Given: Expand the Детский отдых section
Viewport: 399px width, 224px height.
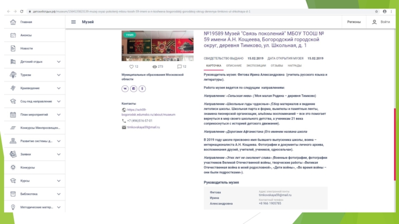Looking at the screenshot, I should 59,62.
